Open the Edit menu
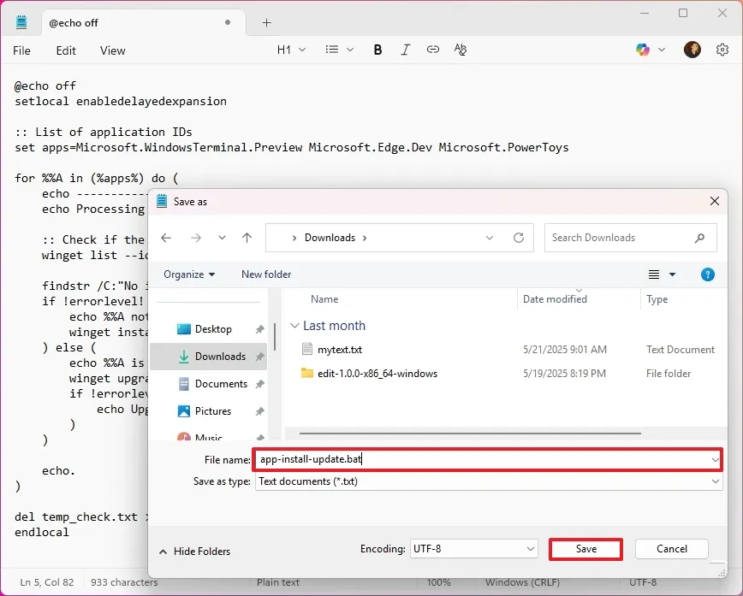This screenshot has width=743, height=596. (x=66, y=50)
